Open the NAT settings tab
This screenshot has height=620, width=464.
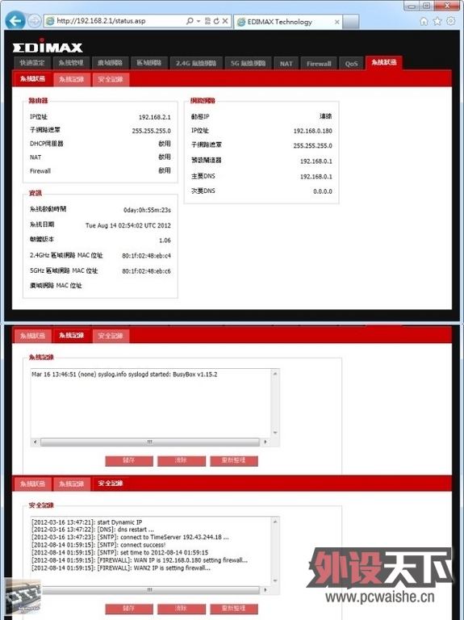286,63
